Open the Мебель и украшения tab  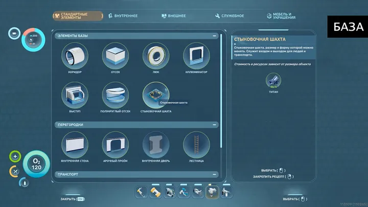(281, 16)
